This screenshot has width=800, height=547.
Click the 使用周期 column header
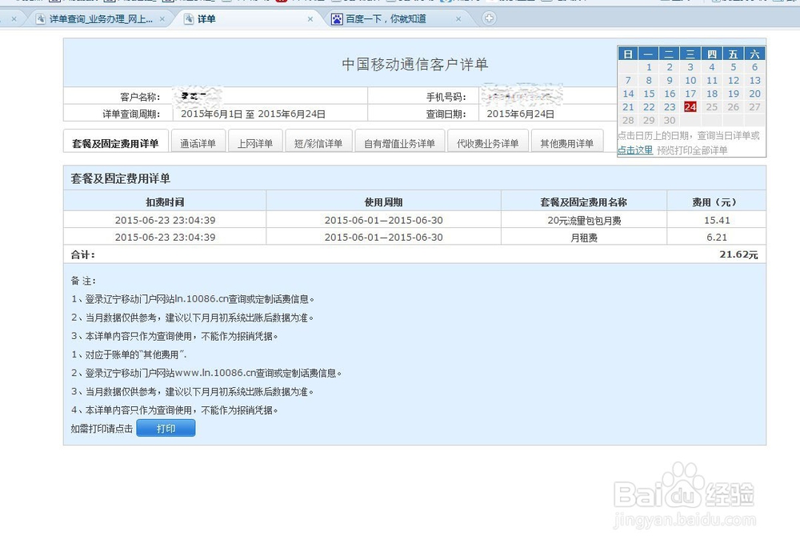click(x=384, y=202)
